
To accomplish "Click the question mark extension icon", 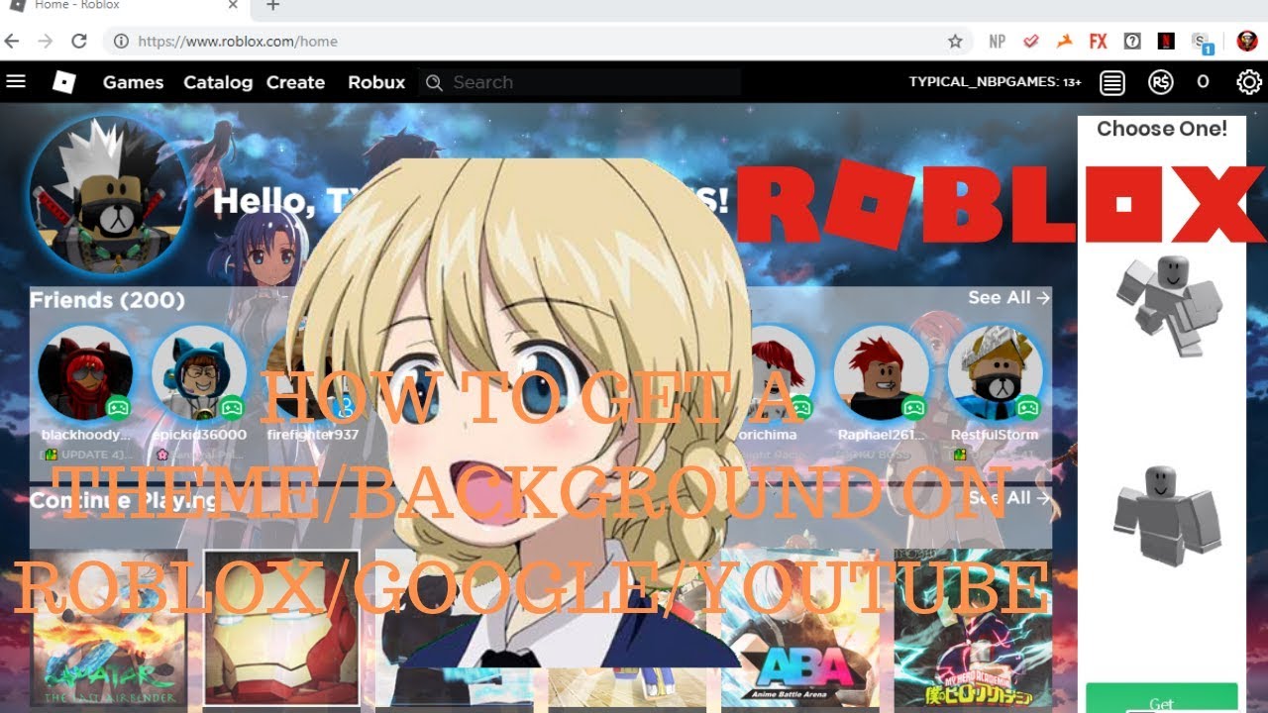I will [1132, 41].
